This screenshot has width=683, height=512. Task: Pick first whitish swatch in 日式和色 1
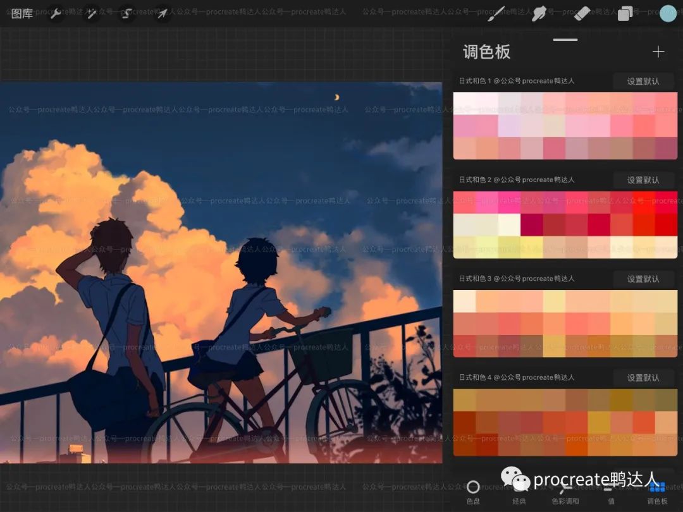[x=464, y=104]
